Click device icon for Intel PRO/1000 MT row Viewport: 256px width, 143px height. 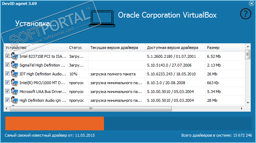pyautogui.click(x=14, y=82)
